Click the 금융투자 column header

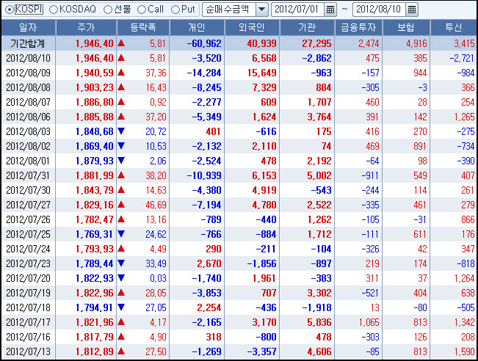(358, 28)
